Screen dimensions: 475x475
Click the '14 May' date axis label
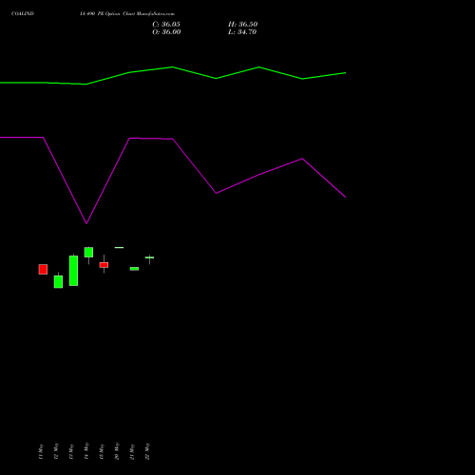point(86,451)
